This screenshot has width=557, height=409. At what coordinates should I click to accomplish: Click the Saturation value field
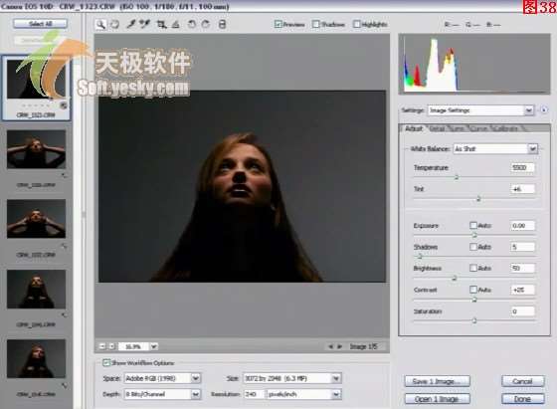(522, 311)
